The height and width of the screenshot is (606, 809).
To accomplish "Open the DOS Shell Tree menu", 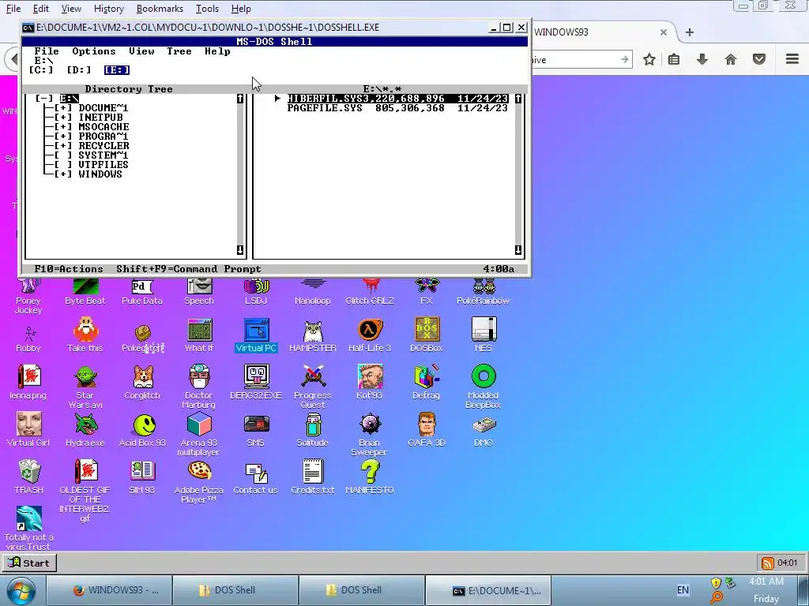I will [179, 51].
